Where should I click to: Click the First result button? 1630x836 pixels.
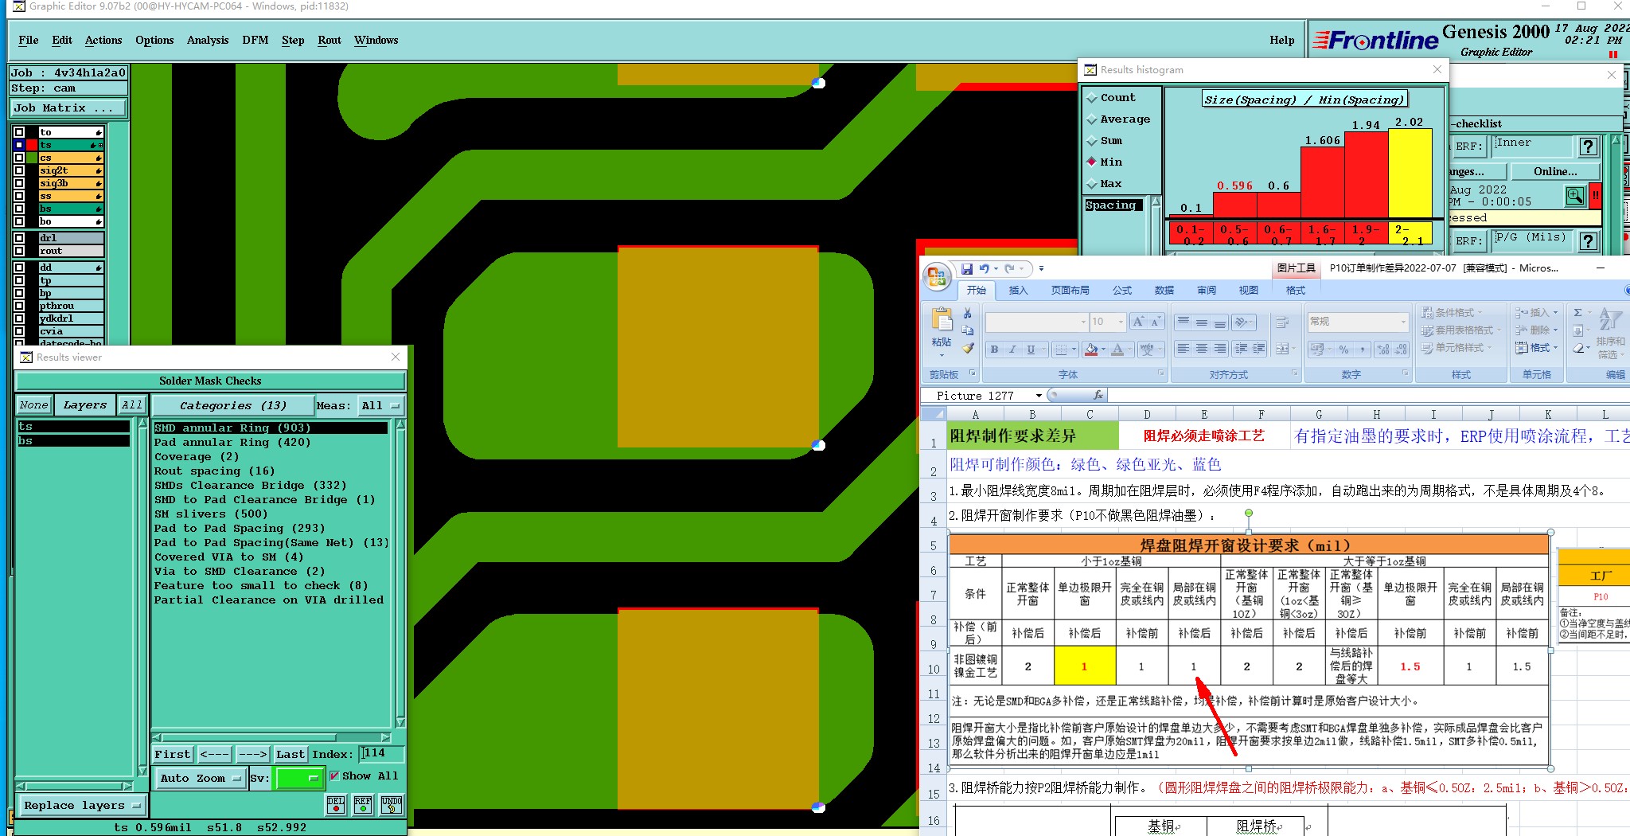coord(173,755)
